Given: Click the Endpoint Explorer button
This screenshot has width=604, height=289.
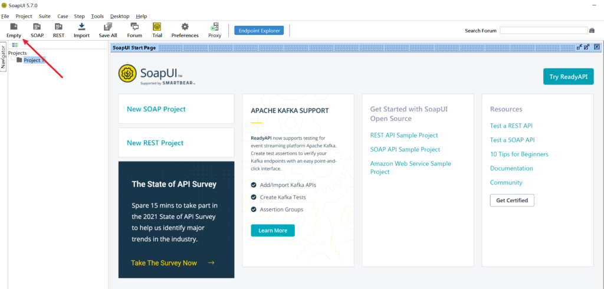Looking at the screenshot, I should 259,31.
